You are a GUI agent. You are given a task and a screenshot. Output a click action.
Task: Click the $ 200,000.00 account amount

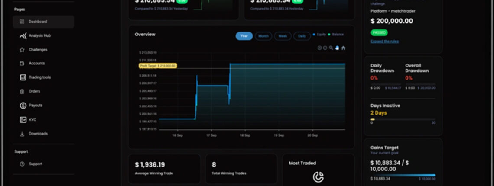[392, 21]
